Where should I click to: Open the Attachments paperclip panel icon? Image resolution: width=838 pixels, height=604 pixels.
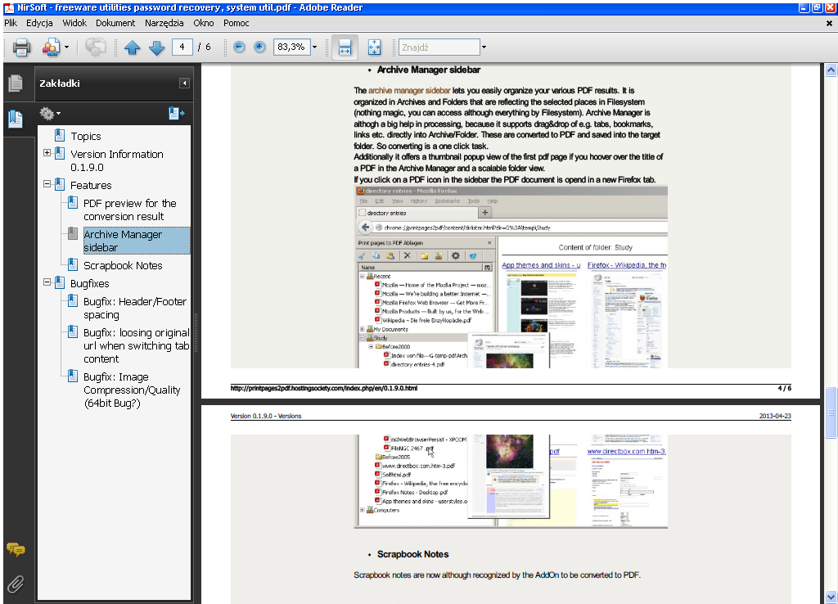tap(16, 584)
